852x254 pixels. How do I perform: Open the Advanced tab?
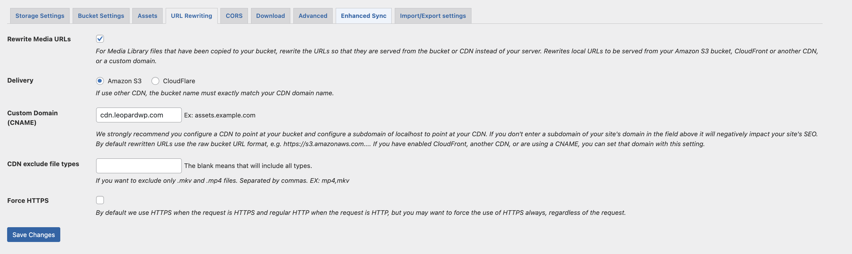point(313,16)
